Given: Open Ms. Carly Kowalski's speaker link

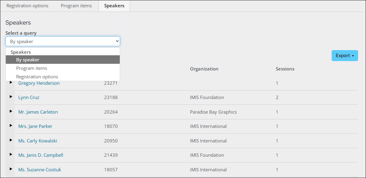Looking at the screenshot, I should tap(38, 141).
